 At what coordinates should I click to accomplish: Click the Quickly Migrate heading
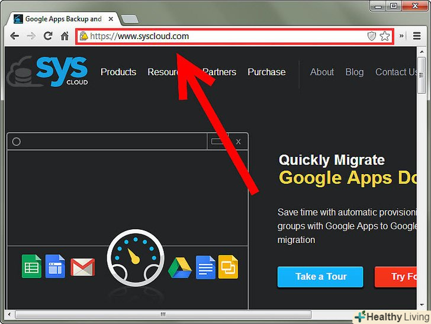pyautogui.click(x=332, y=160)
